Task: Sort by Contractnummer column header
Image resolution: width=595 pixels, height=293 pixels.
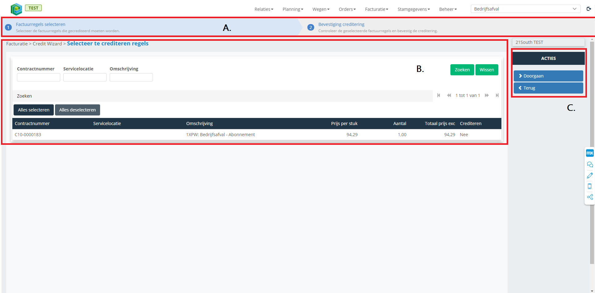Action: (32, 123)
